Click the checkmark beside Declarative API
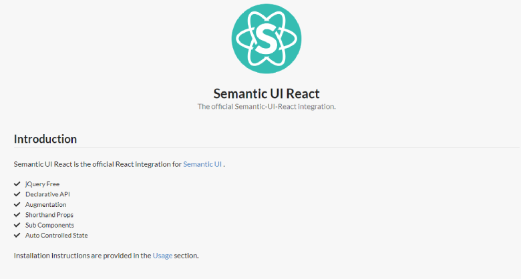Image resolution: width=521 pixels, height=279 pixels. tap(17, 194)
